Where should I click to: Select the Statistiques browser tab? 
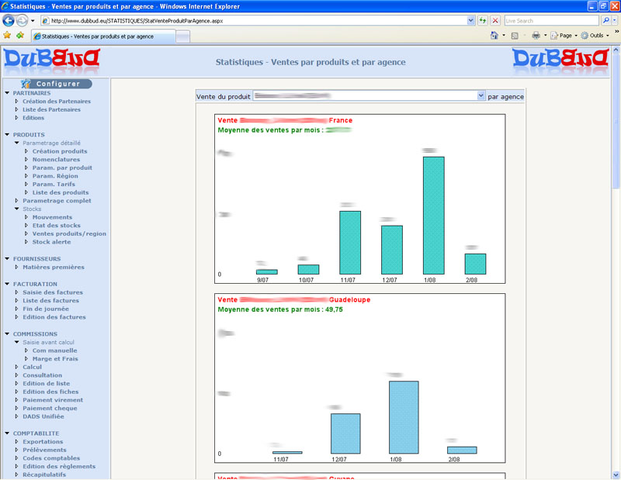(x=101, y=36)
